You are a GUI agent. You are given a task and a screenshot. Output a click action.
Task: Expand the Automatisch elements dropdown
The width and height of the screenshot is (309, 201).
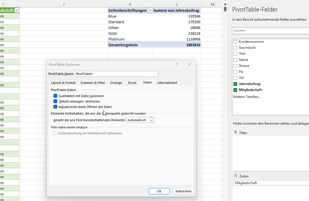tap(151, 120)
